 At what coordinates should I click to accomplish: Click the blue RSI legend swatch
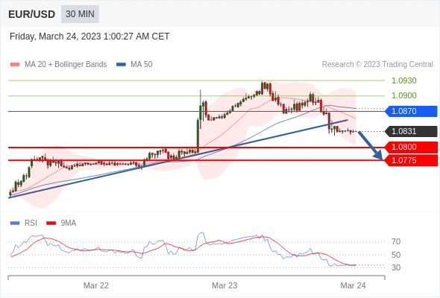point(15,223)
